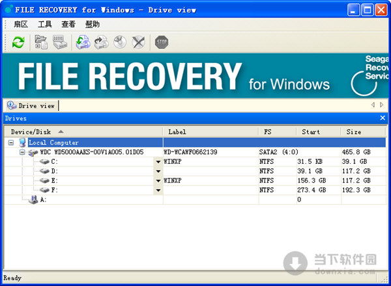
Task: Switch to the Drive view tab
Action: pyautogui.click(x=31, y=105)
